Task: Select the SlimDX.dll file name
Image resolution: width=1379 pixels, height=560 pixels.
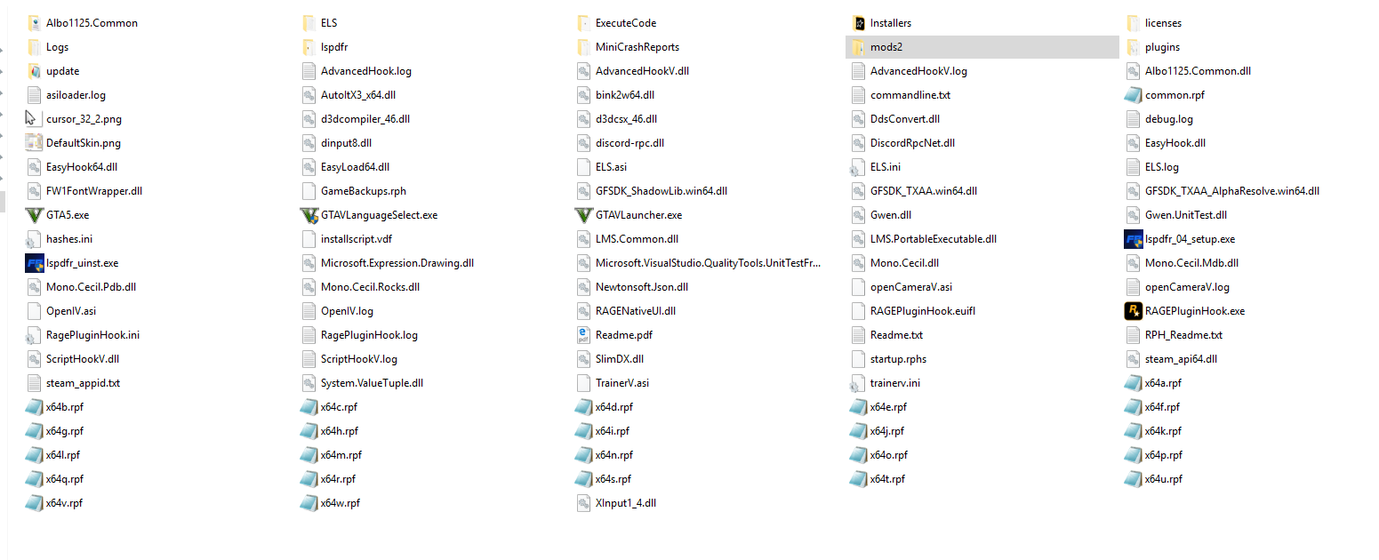Action: (x=619, y=359)
